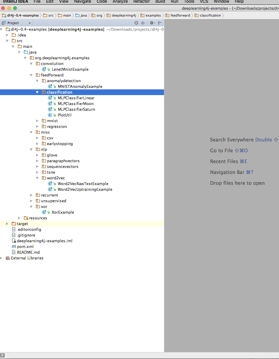Screen dimensions: 279x359
Task: Open the XorExample class file
Action: [63, 212]
